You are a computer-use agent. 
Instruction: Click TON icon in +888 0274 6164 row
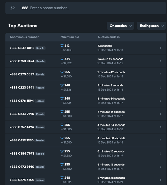pos(62,178)
